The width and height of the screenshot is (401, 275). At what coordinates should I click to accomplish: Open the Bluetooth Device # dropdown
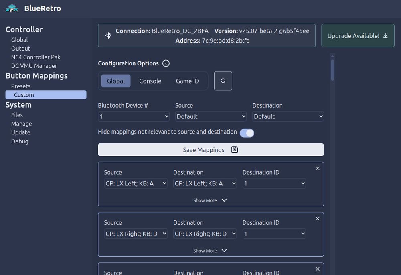point(134,116)
